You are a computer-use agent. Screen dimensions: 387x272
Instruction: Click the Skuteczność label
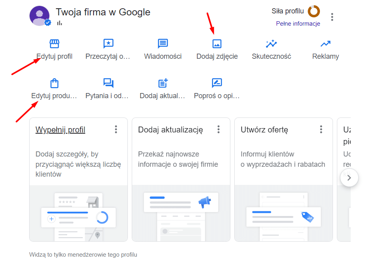pos(271,56)
